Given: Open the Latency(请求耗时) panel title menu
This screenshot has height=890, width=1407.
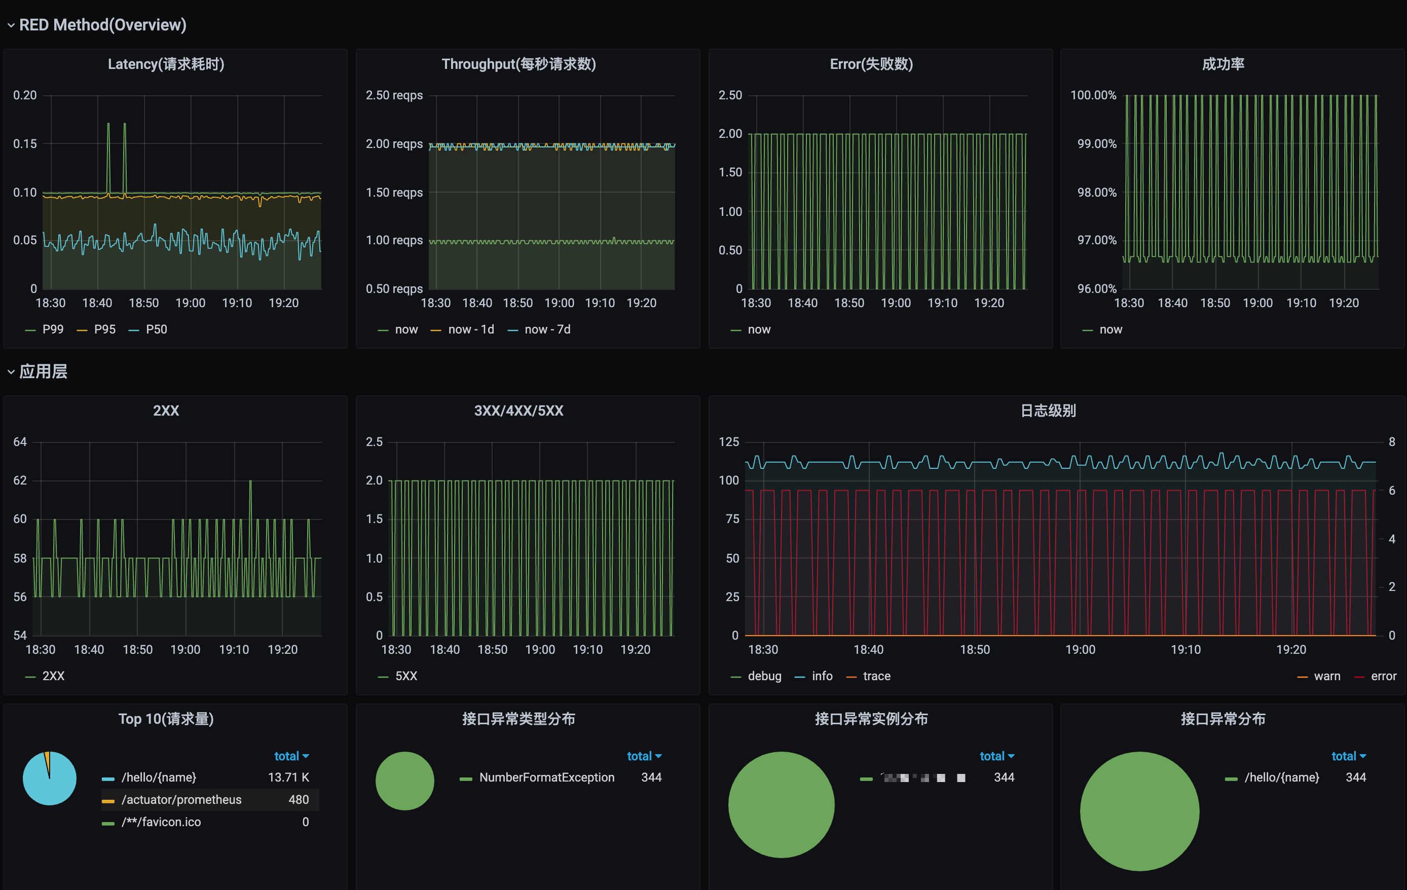Looking at the screenshot, I should [x=166, y=64].
